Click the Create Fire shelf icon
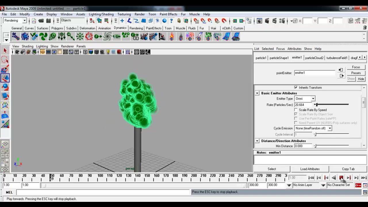 pos(172,37)
